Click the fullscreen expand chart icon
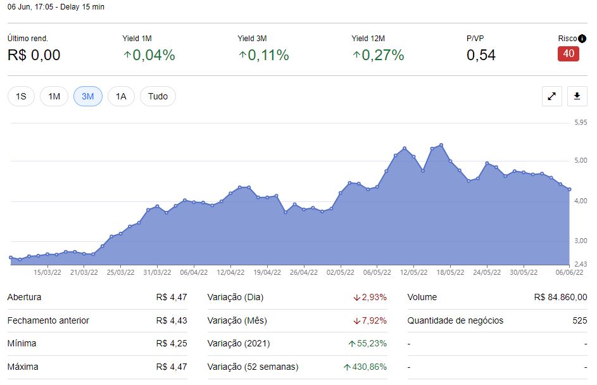Image resolution: width=597 pixels, height=385 pixels. coord(552,96)
